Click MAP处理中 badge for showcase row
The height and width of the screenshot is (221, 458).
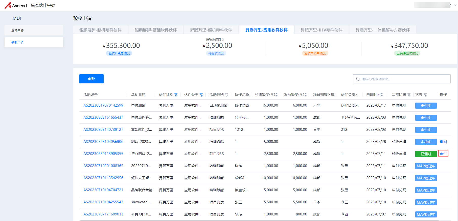(x=426, y=202)
